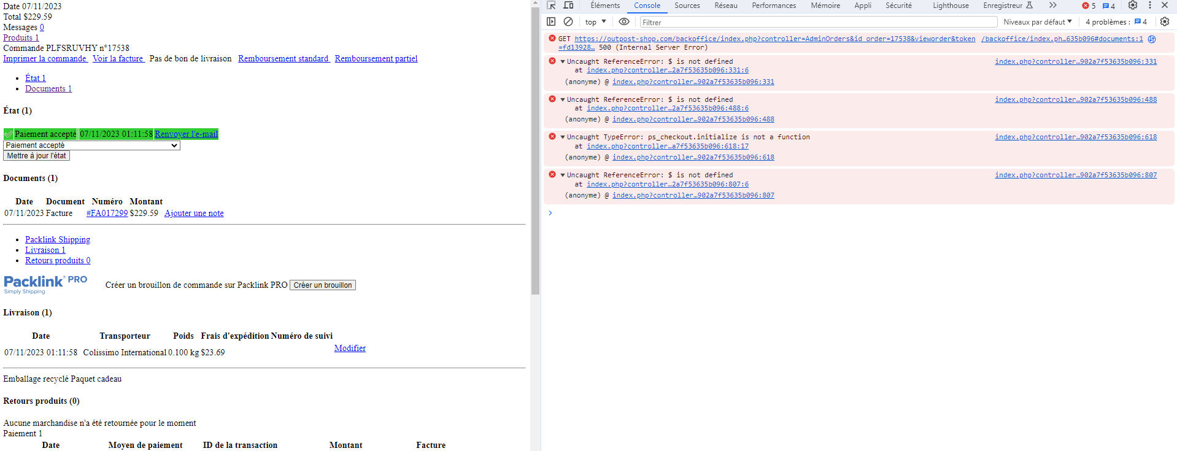Open the right-side source link ending in :618

(1076, 137)
